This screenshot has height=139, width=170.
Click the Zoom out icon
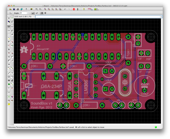tap(53, 9)
